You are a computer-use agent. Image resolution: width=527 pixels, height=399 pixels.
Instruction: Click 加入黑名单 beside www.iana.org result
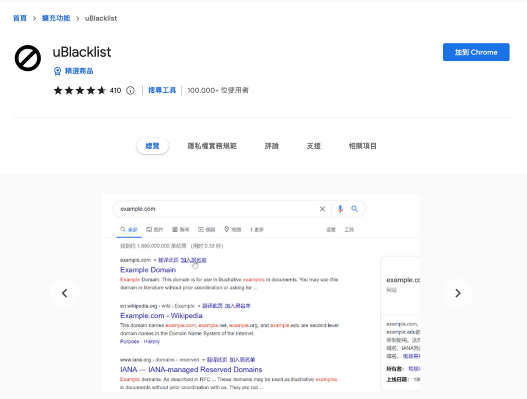[x=242, y=360]
